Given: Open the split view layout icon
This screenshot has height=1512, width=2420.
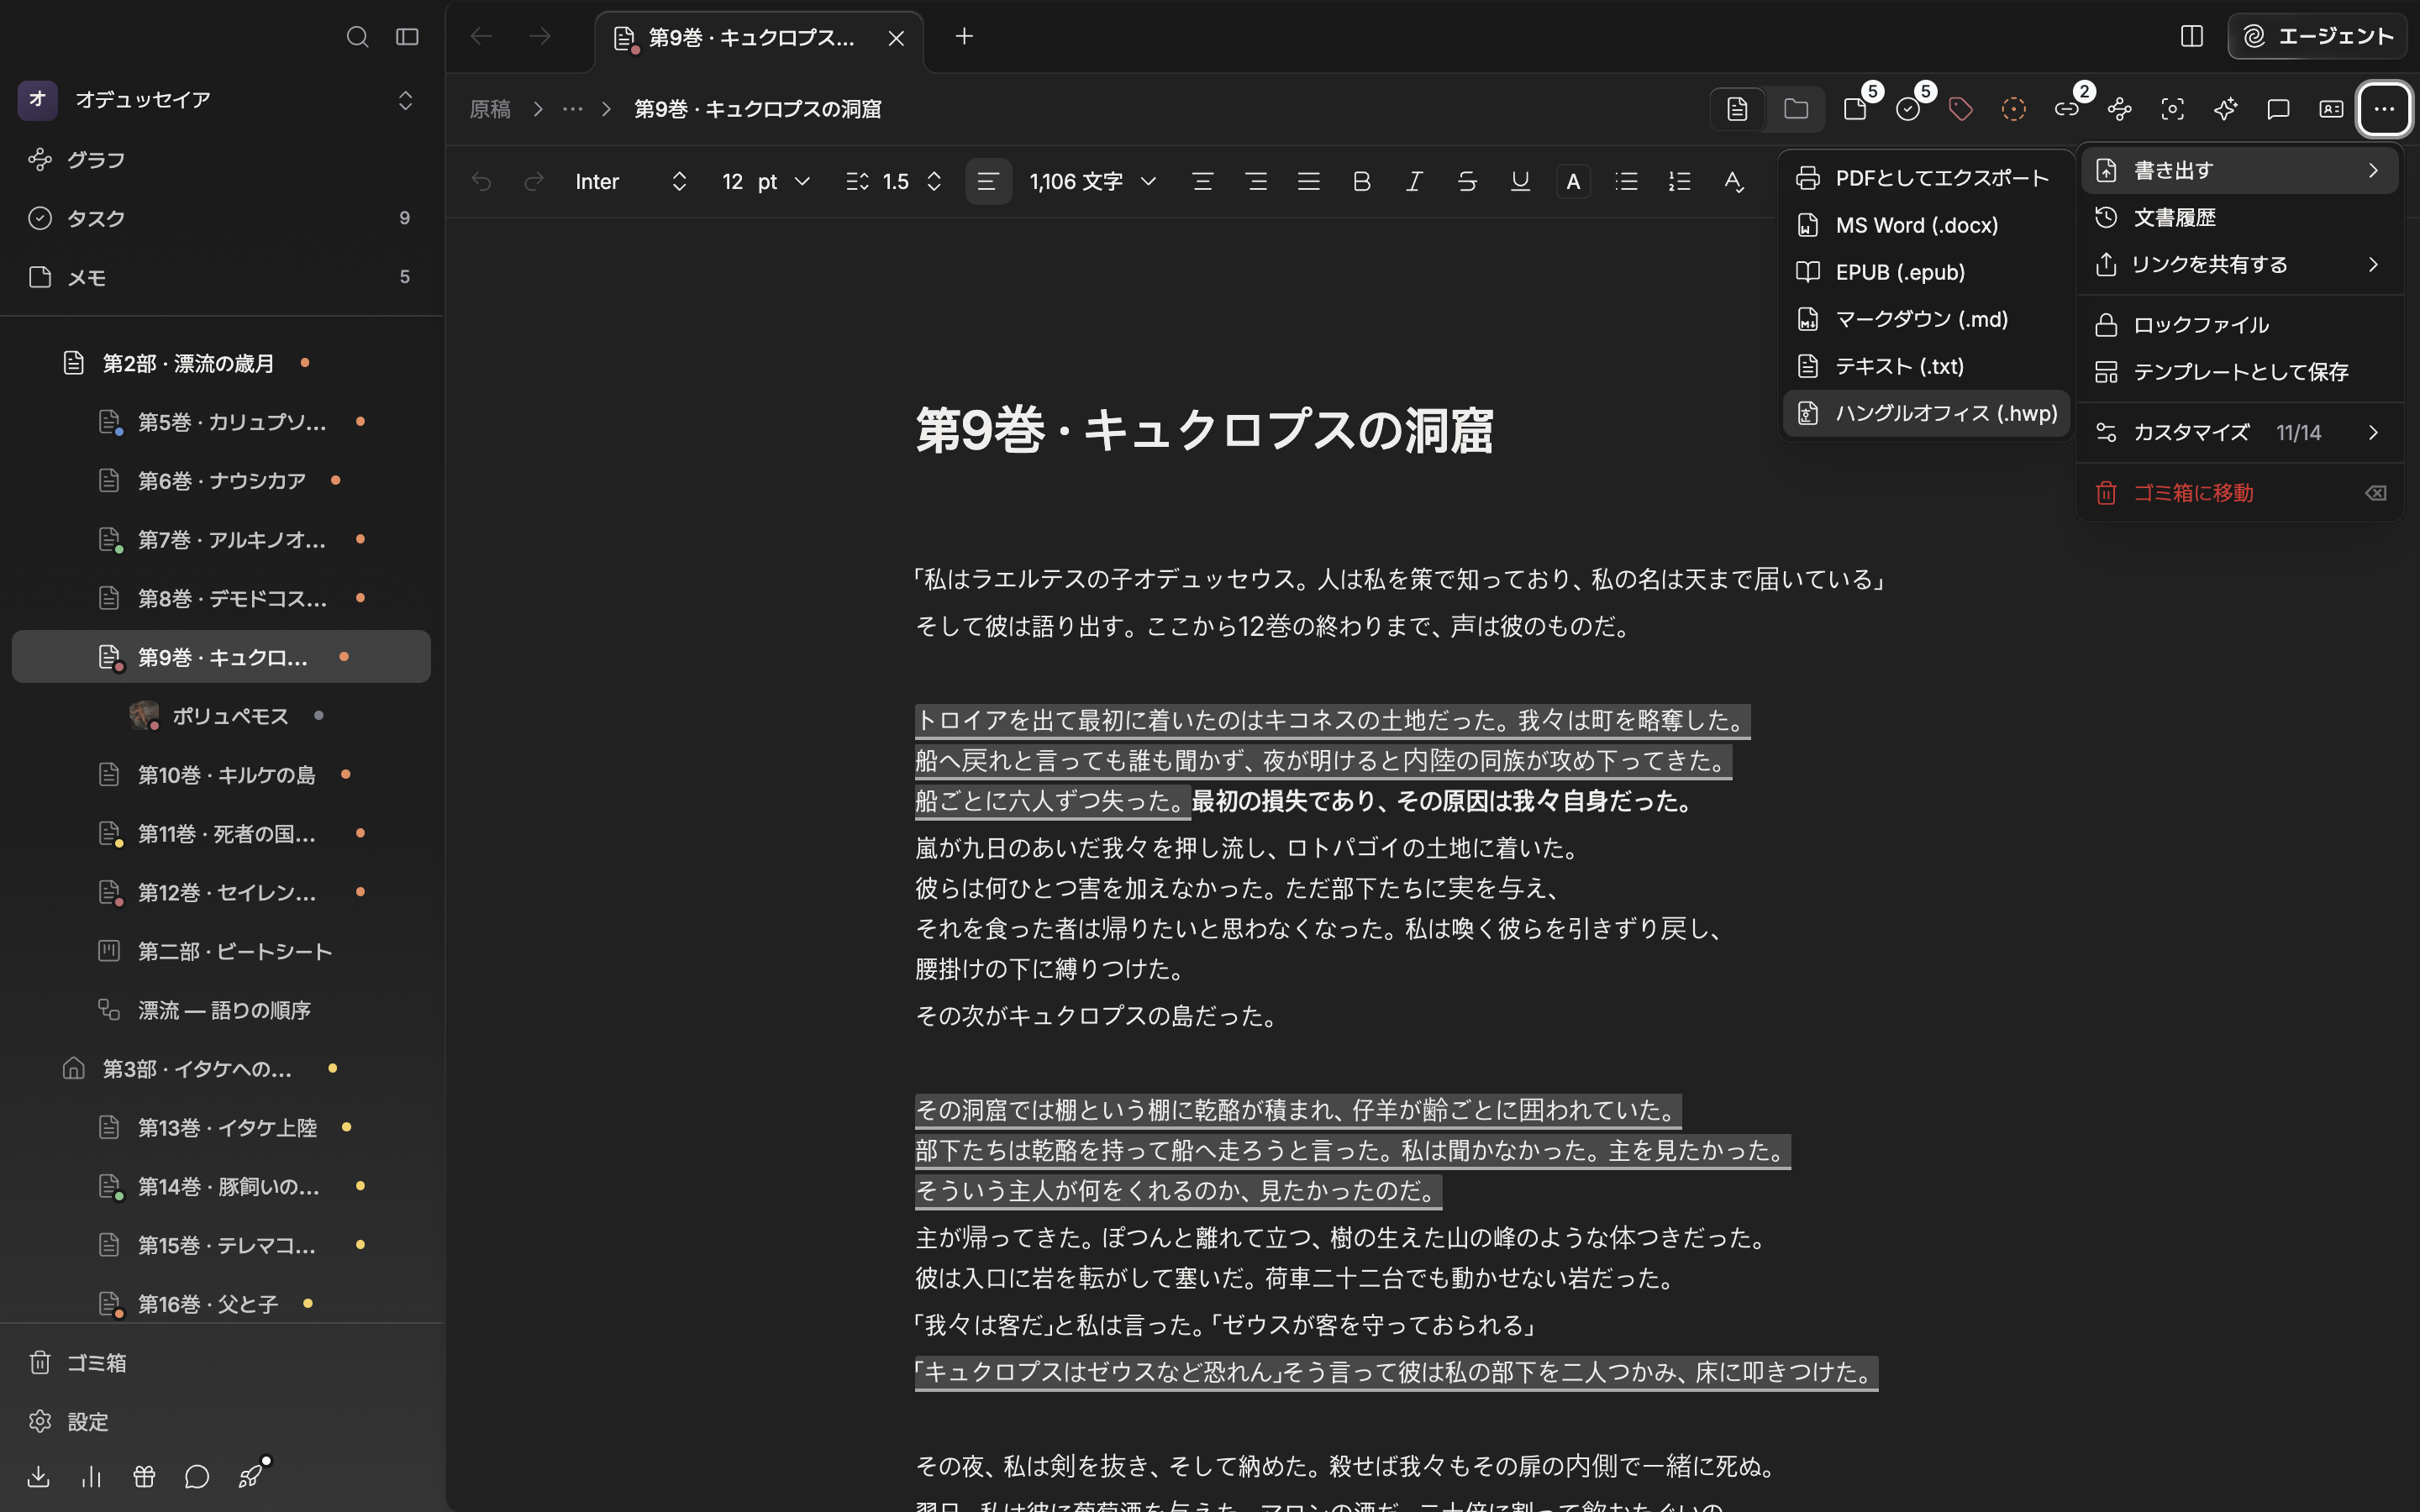Looking at the screenshot, I should click(x=2191, y=37).
